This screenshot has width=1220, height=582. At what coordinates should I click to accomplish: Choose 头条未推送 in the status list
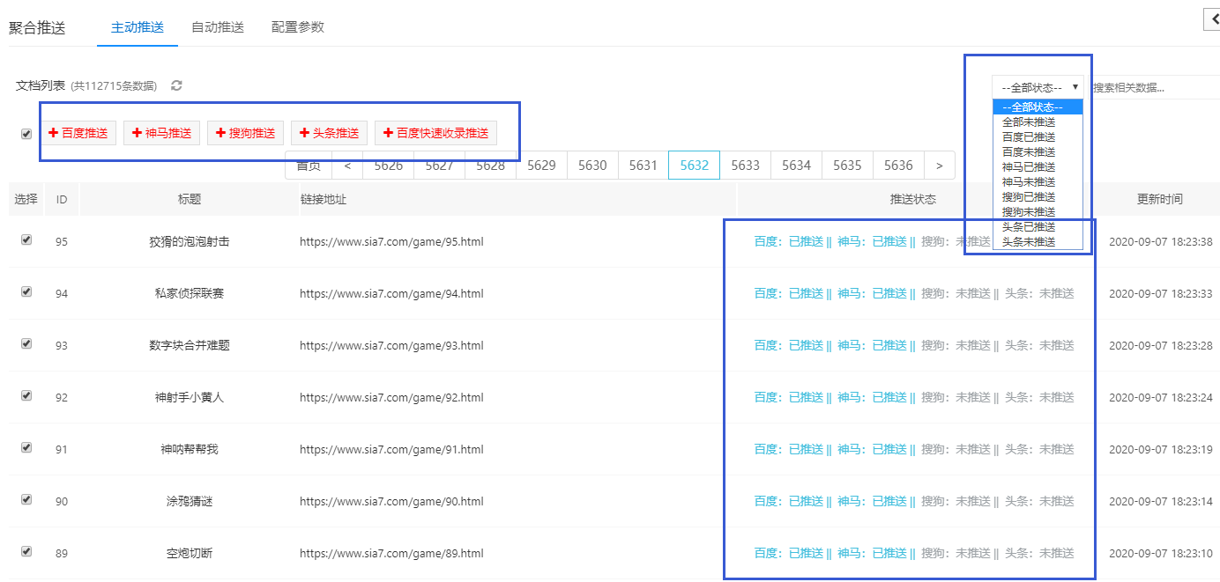[x=1038, y=241]
